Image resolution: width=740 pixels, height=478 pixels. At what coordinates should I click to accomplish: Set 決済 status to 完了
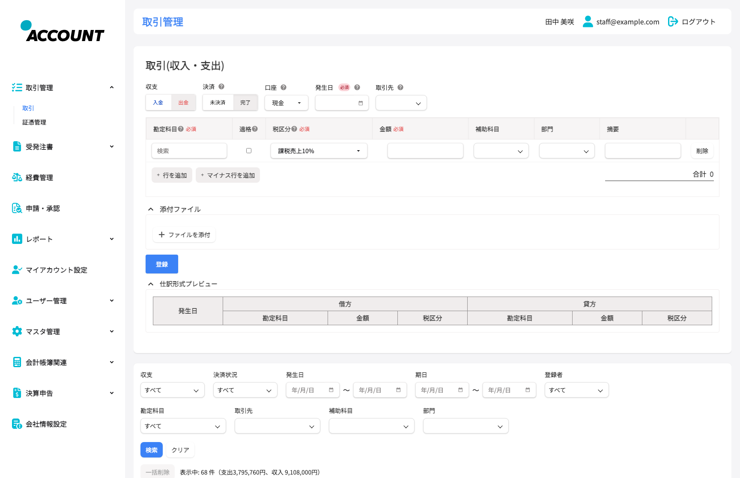245,103
